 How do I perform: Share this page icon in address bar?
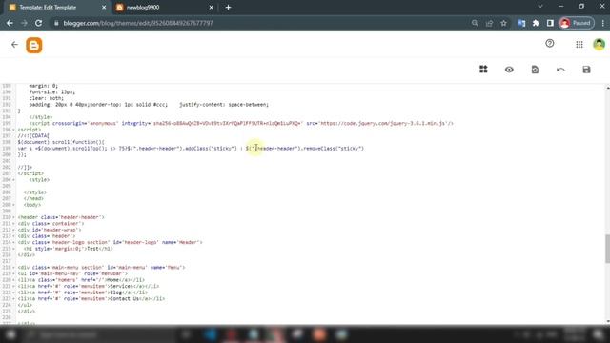[x=489, y=23]
